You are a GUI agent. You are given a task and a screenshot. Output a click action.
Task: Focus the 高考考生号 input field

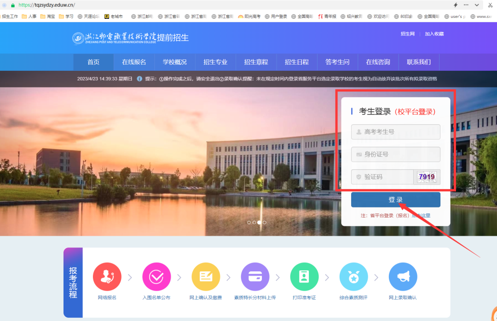point(396,132)
